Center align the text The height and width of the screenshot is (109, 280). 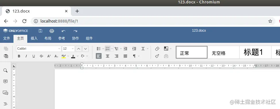[x=108, y=56]
